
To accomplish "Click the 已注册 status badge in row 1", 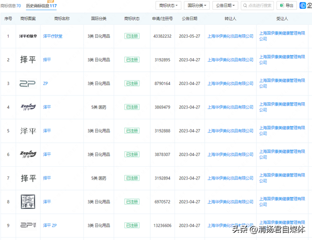I will (x=132, y=36).
